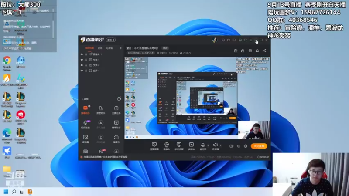Click the record video icon in the bottom bar
This screenshot has width=349, height=196.
232,146
